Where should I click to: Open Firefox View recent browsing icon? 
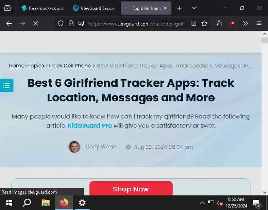coord(7,8)
